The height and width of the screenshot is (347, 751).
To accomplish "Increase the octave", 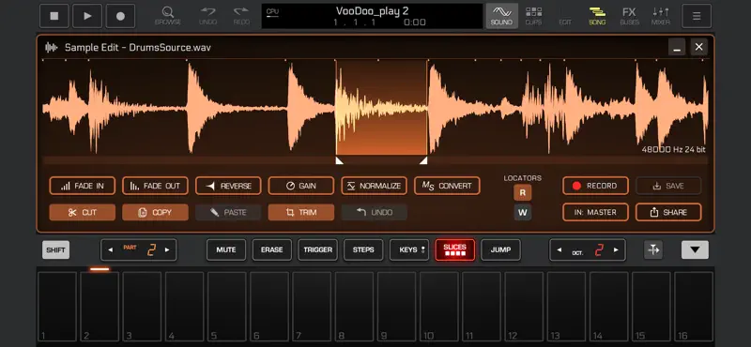I will [616, 249].
